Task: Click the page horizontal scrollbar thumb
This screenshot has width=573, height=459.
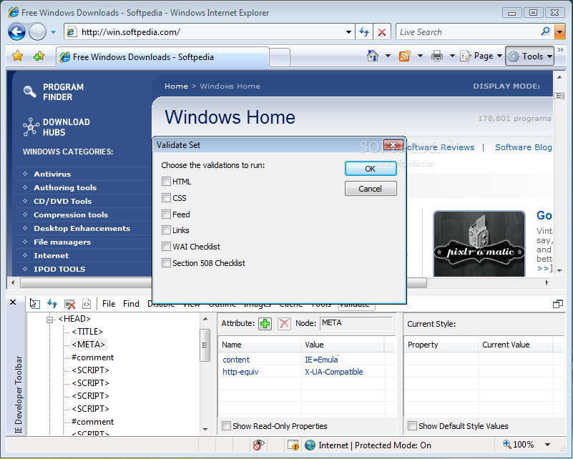Action: 224,282
